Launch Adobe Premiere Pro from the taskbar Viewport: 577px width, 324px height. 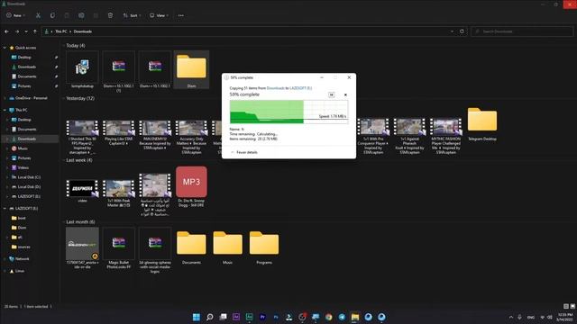[x=262, y=317]
